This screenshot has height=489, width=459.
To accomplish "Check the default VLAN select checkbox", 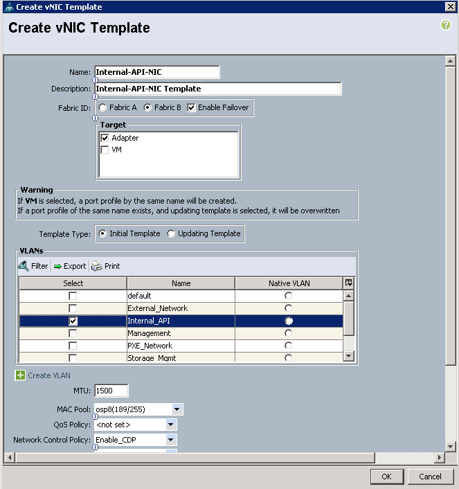I will tap(73, 296).
